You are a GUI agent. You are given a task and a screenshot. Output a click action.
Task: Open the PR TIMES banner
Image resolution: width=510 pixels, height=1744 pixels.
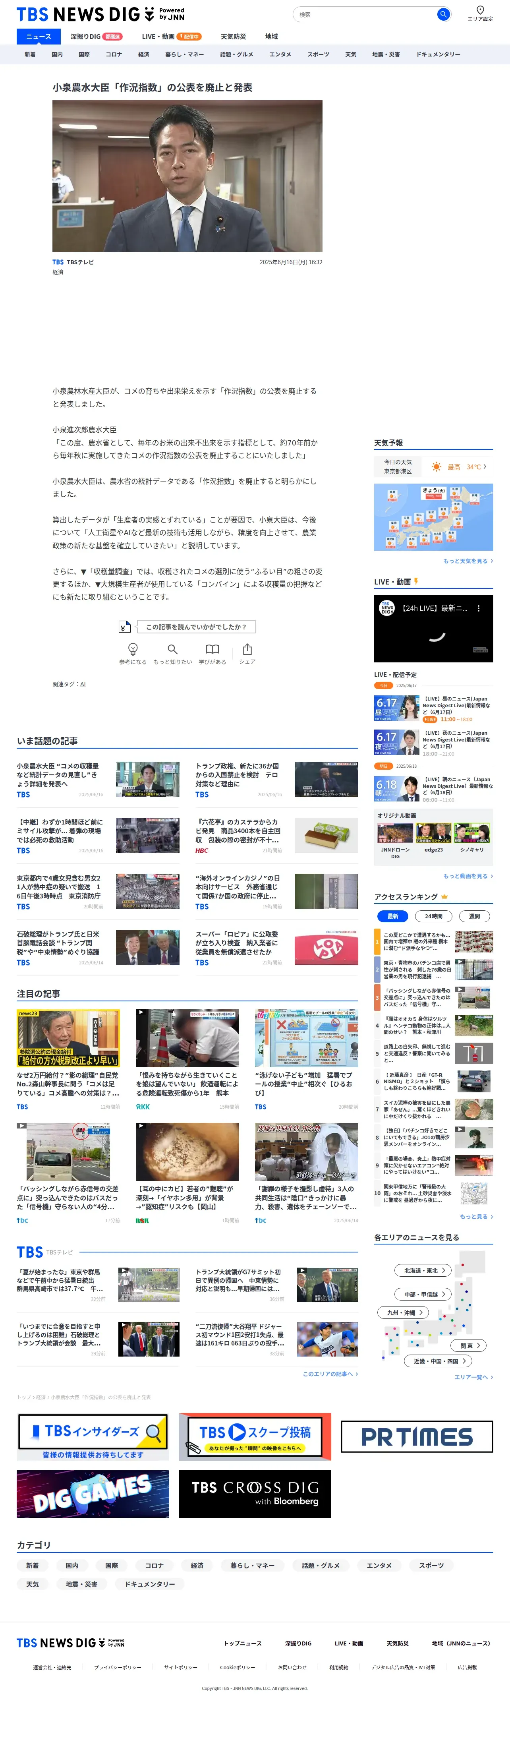[417, 1436]
